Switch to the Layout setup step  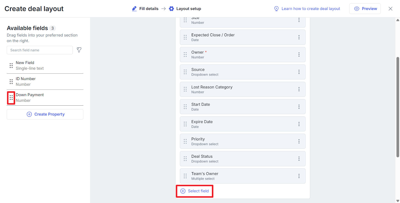[185, 9]
